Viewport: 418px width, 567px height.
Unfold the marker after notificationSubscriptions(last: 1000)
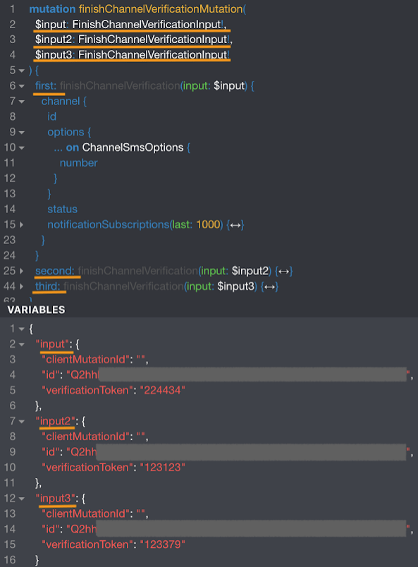pyautogui.click(x=235, y=225)
